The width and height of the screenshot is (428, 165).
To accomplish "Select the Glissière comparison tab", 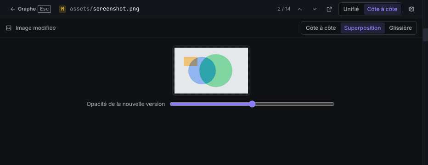I will point(400,28).
